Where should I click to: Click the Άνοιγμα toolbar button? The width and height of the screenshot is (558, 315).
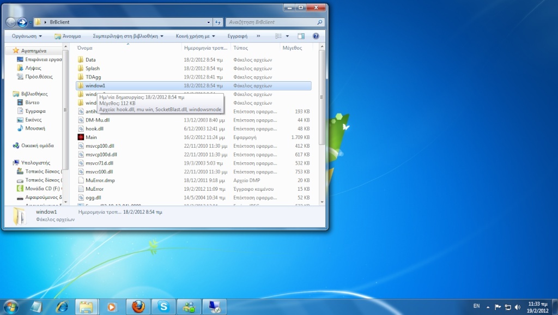68,36
